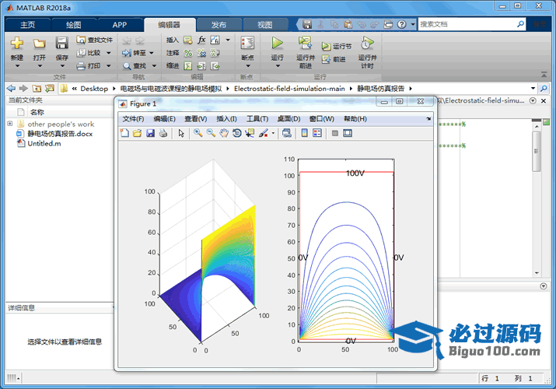This screenshot has width=556, height=389.
Task: Click the Go To (转至) button
Action: (x=135, y=53)
